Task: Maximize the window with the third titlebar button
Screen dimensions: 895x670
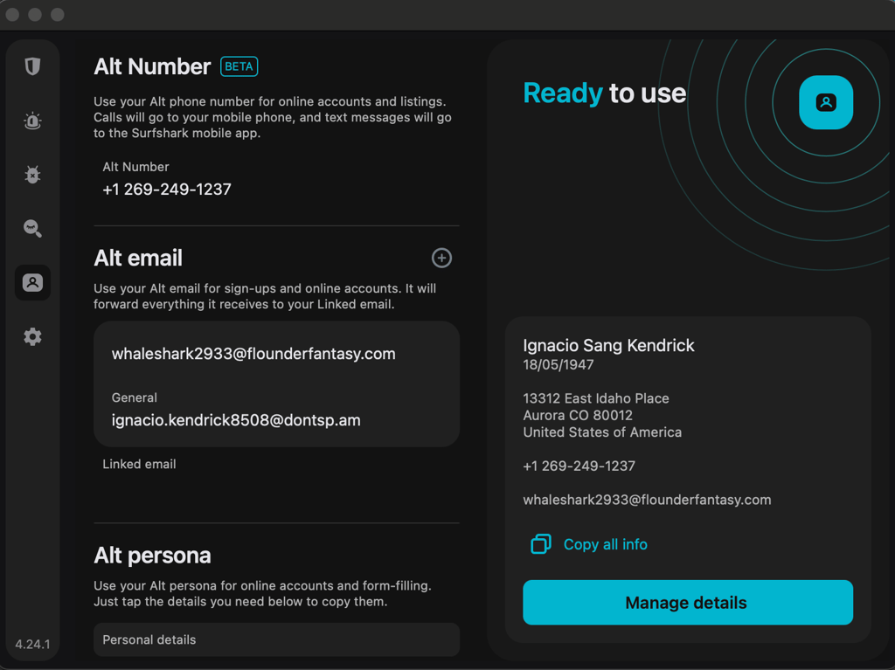Action: (57, 14)
